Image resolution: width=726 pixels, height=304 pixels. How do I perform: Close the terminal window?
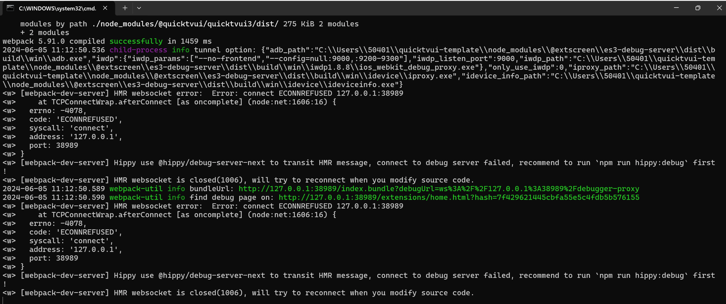(719, 8)
